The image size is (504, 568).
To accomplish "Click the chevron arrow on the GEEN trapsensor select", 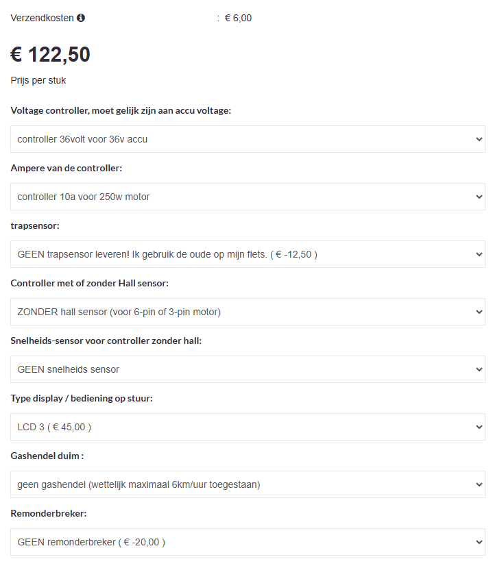I will [x=479, y=254].
